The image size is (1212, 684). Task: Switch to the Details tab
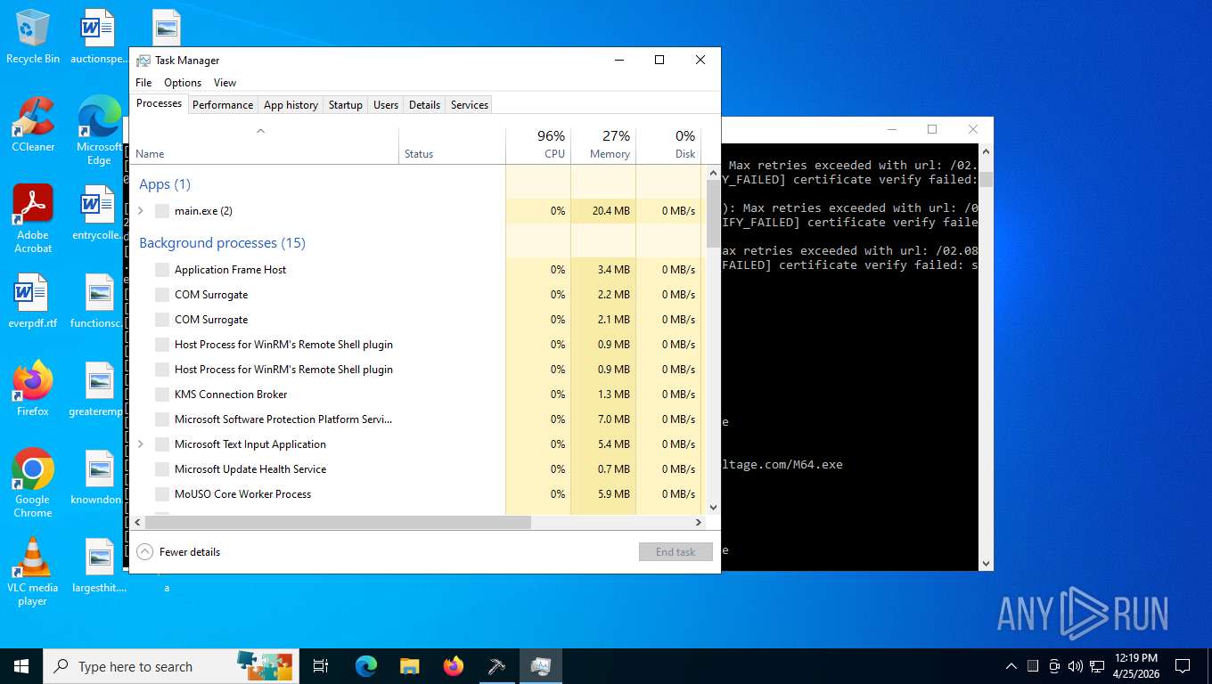pyautogui.click(x=424, y=105)
